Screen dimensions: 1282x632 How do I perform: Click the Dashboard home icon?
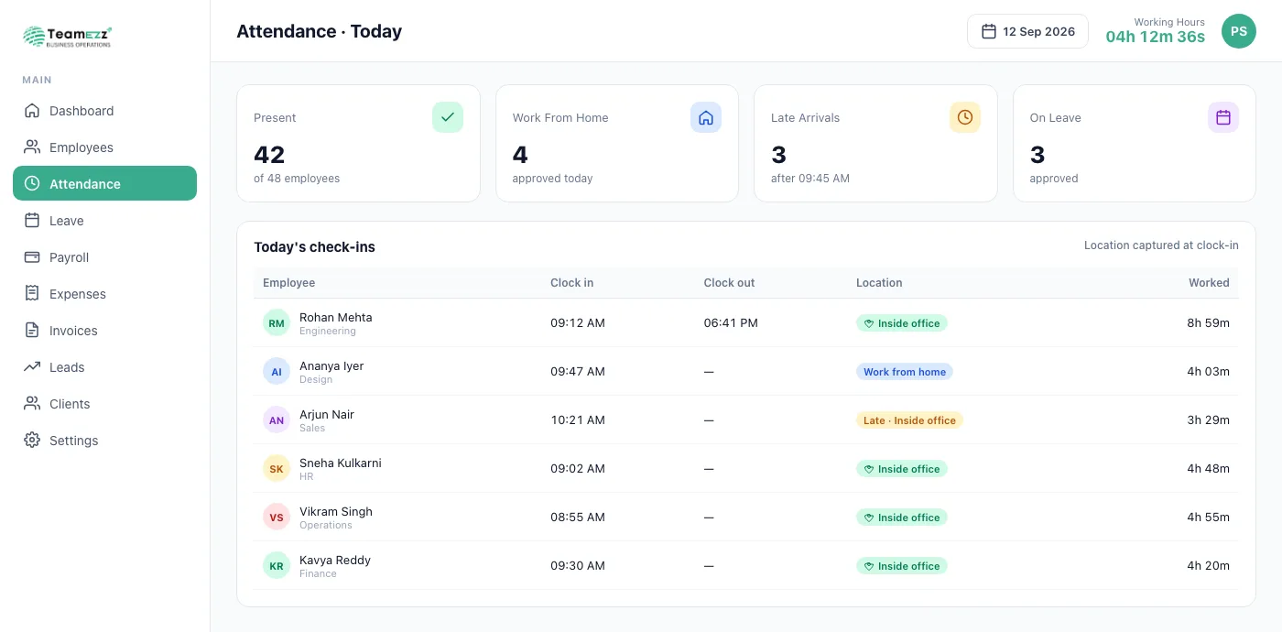32,111
